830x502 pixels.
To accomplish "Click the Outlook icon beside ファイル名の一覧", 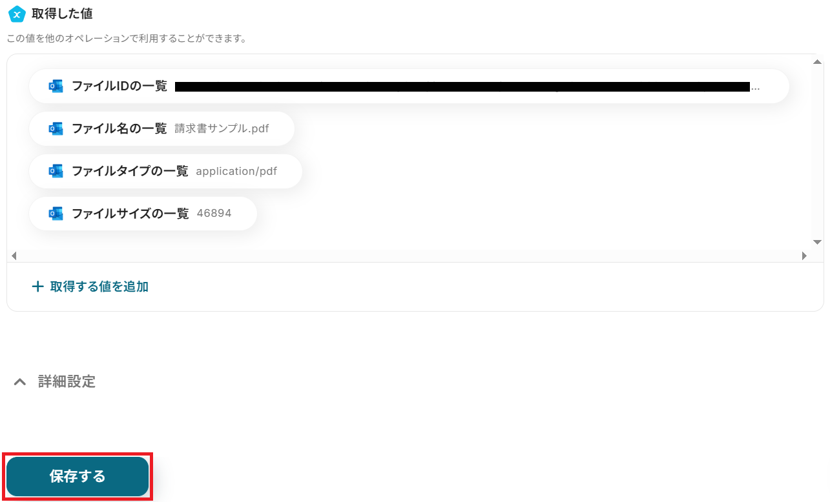I will pos(56,128).
